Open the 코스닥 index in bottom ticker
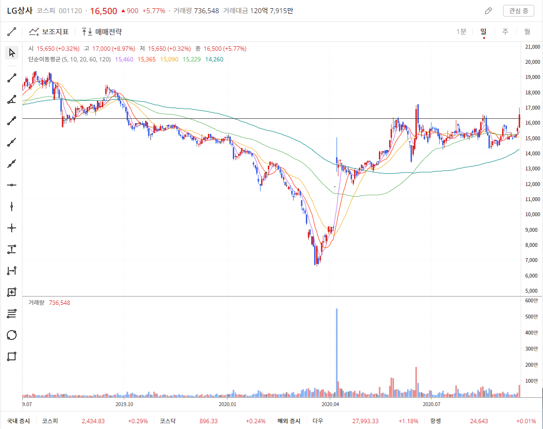The width and height of the screenshot is (543, 429). click(x=168, y=421)
